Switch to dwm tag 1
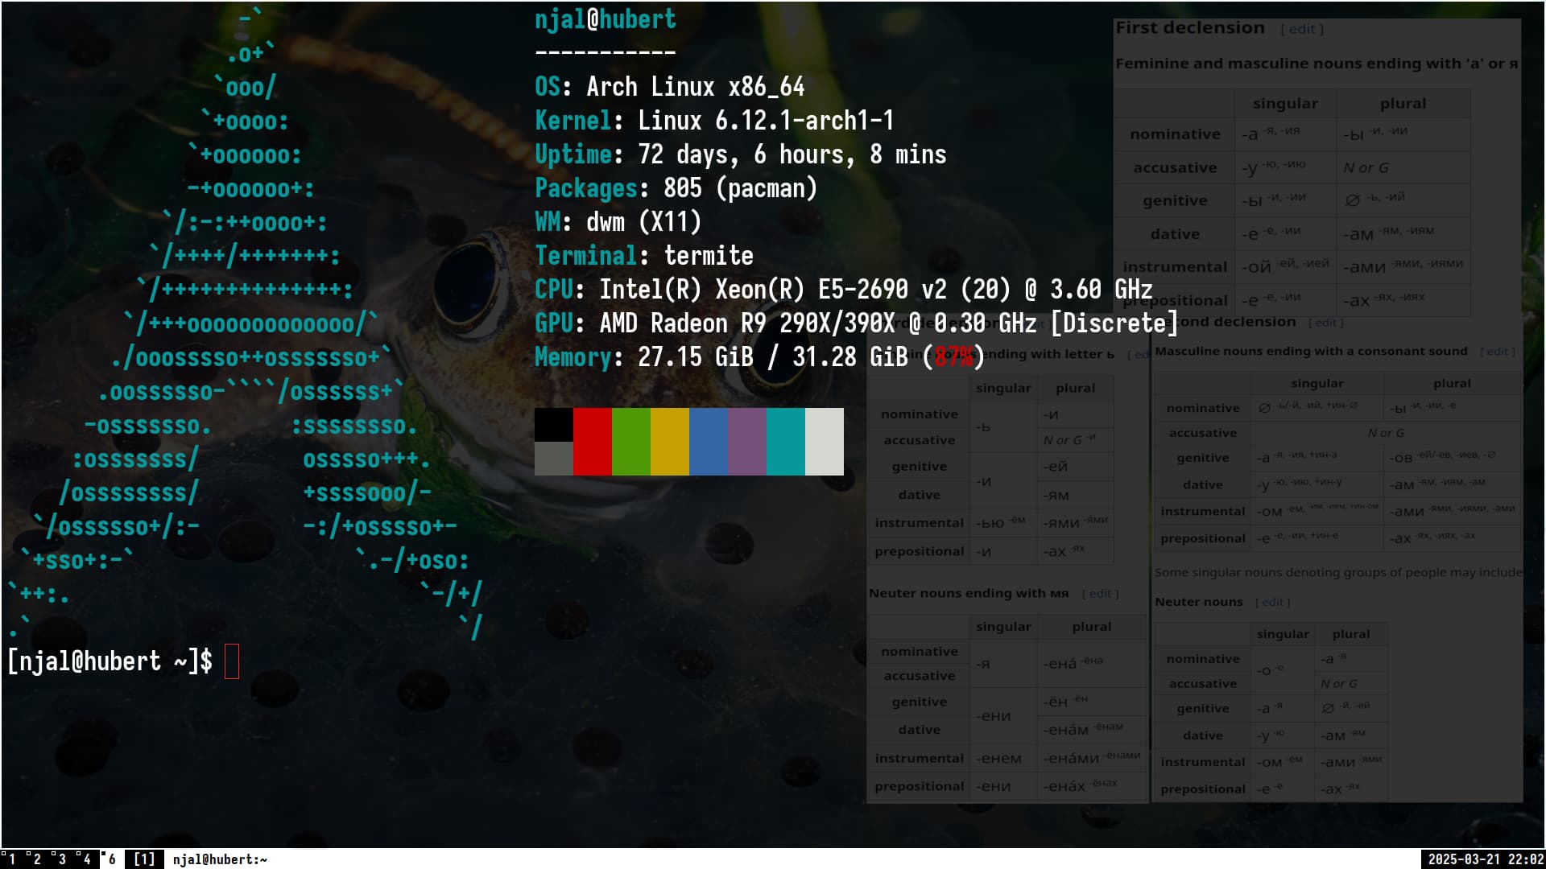Screen dimensions: 1546x869 (11, 859)
